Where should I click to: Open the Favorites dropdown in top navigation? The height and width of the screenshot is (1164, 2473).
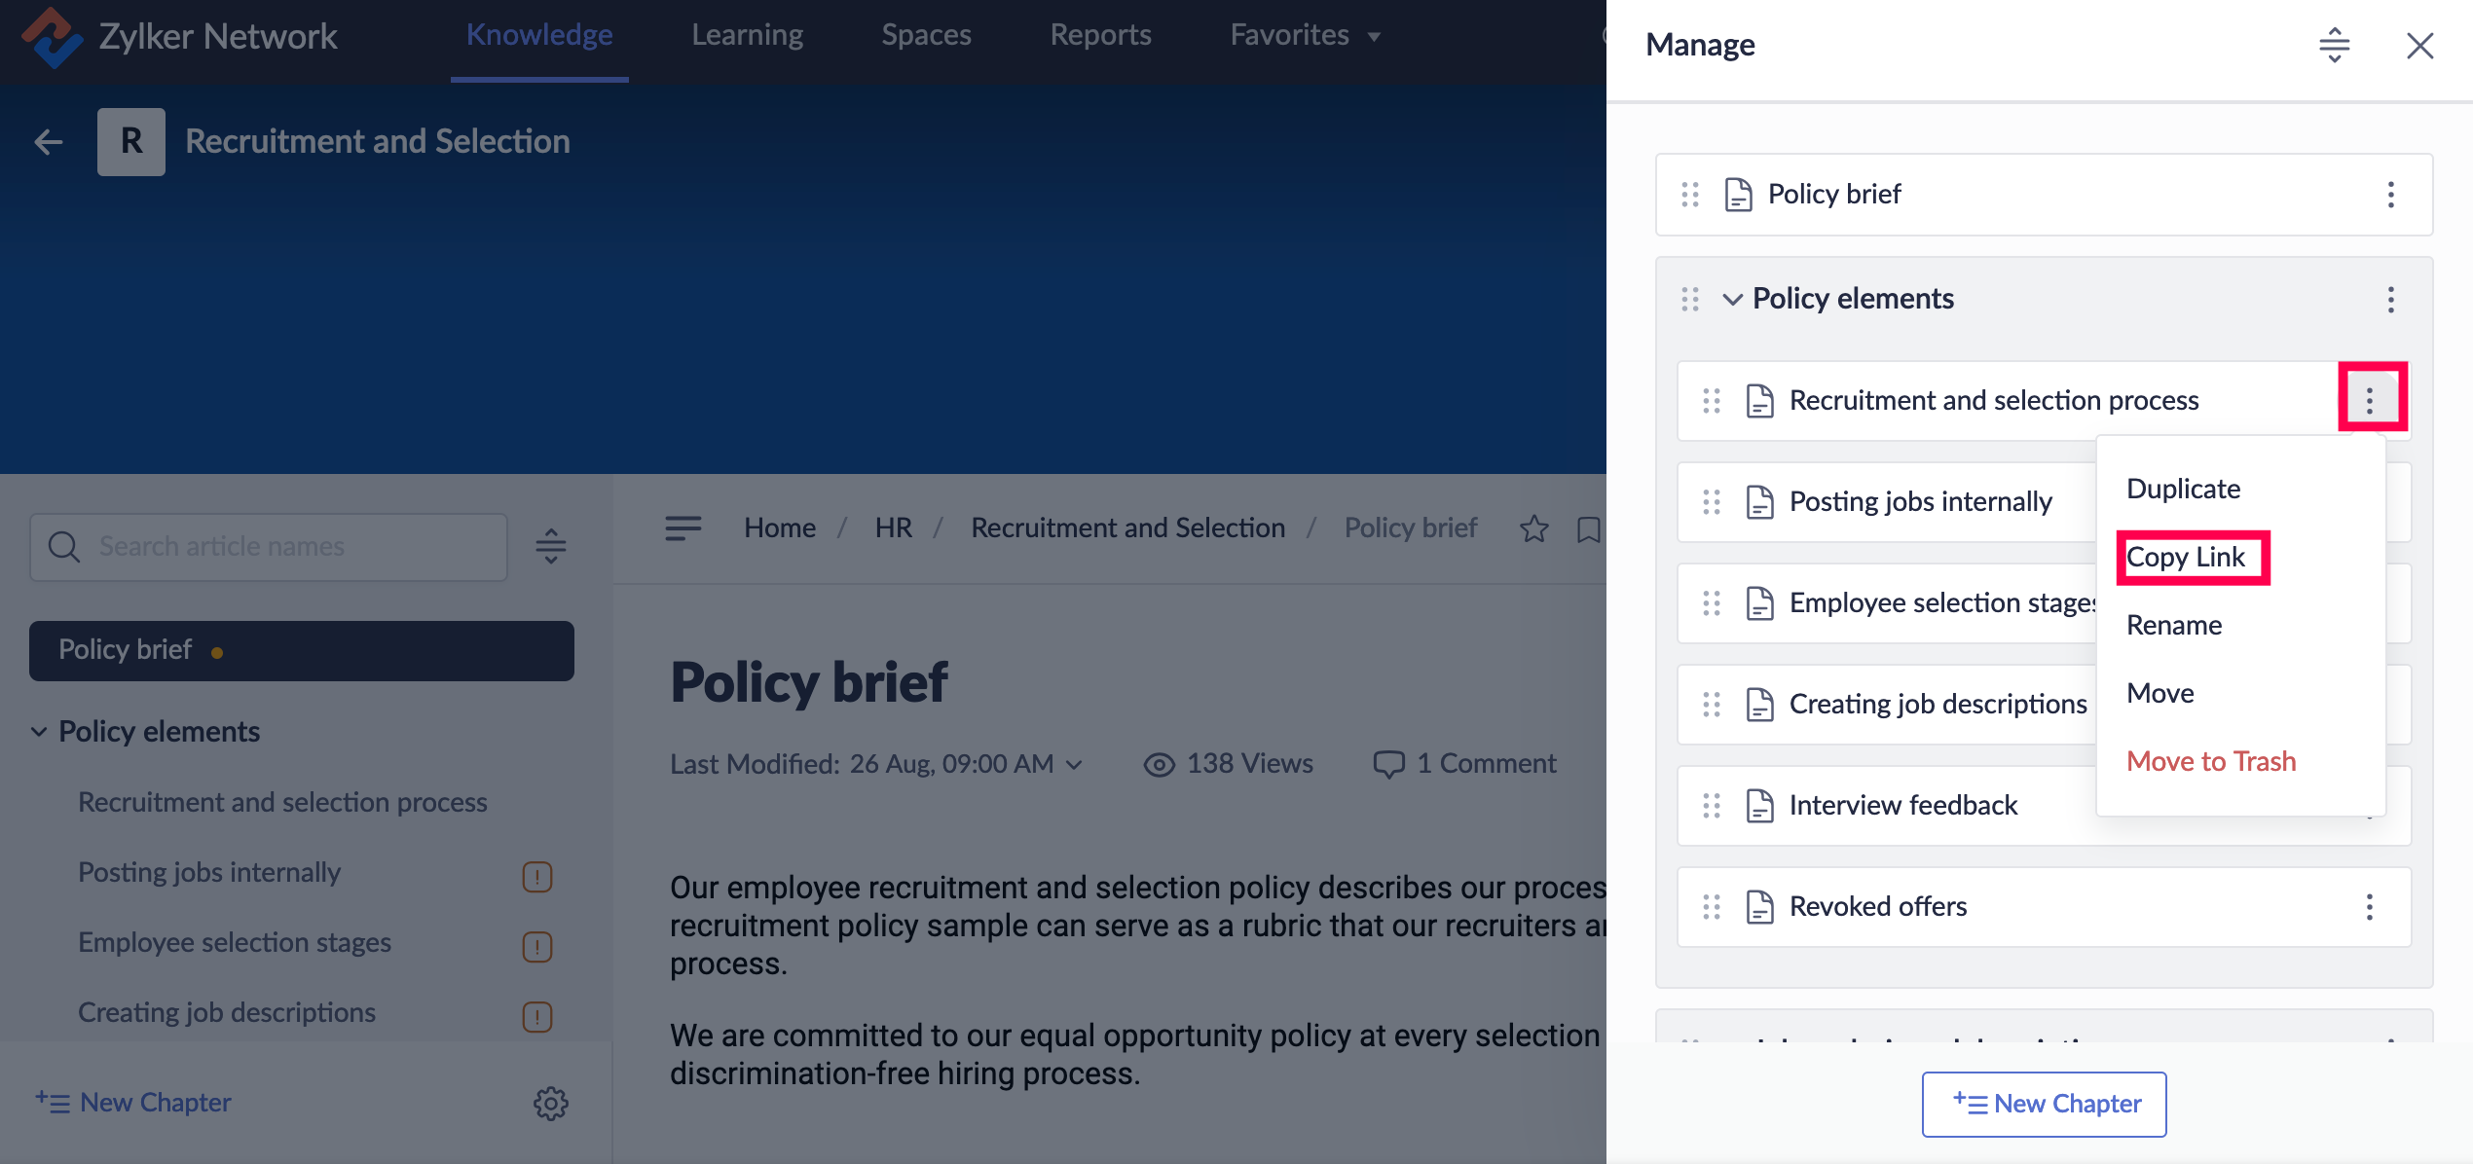pyautogui.click(x=1305, y=36)
